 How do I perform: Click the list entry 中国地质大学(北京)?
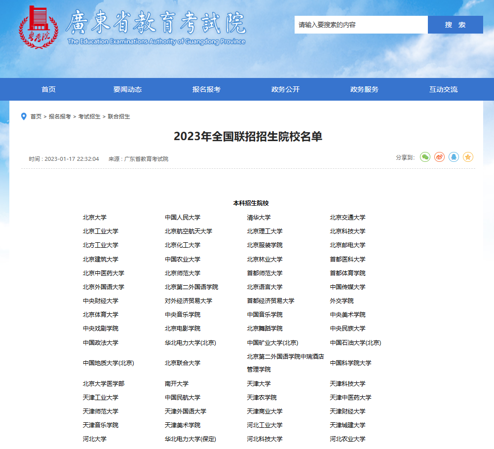point(109,363)
